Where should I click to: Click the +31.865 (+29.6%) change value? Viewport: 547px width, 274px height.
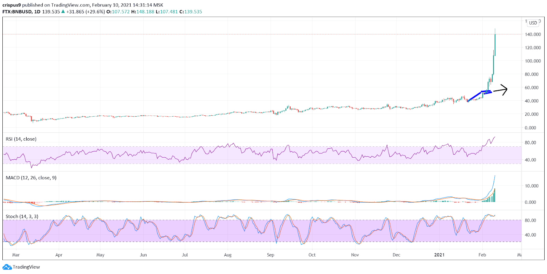pos(85,12)
